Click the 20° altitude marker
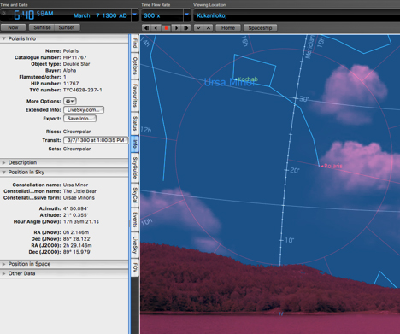This screenshot has height=334, width=400. pyautogui.click(x=295, y=171)
